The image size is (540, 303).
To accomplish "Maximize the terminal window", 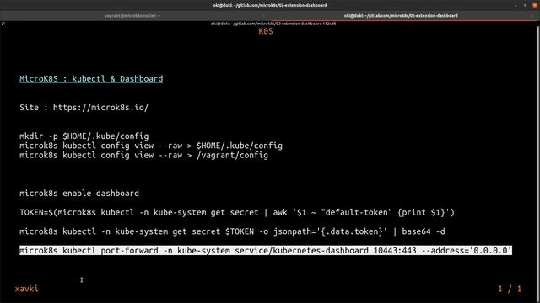I will [525, 5].
